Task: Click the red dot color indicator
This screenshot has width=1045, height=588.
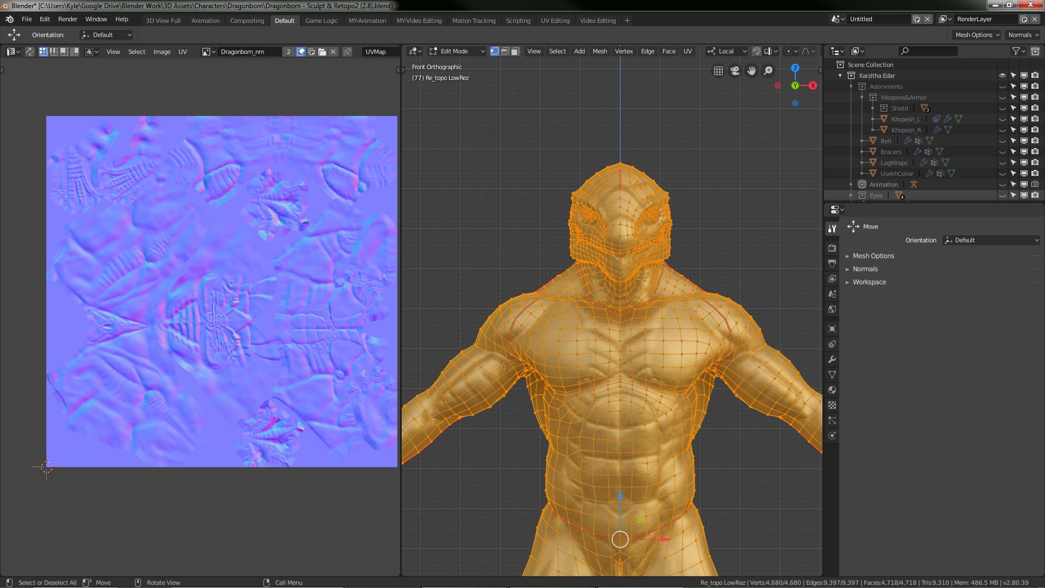Action: [777, 85]
